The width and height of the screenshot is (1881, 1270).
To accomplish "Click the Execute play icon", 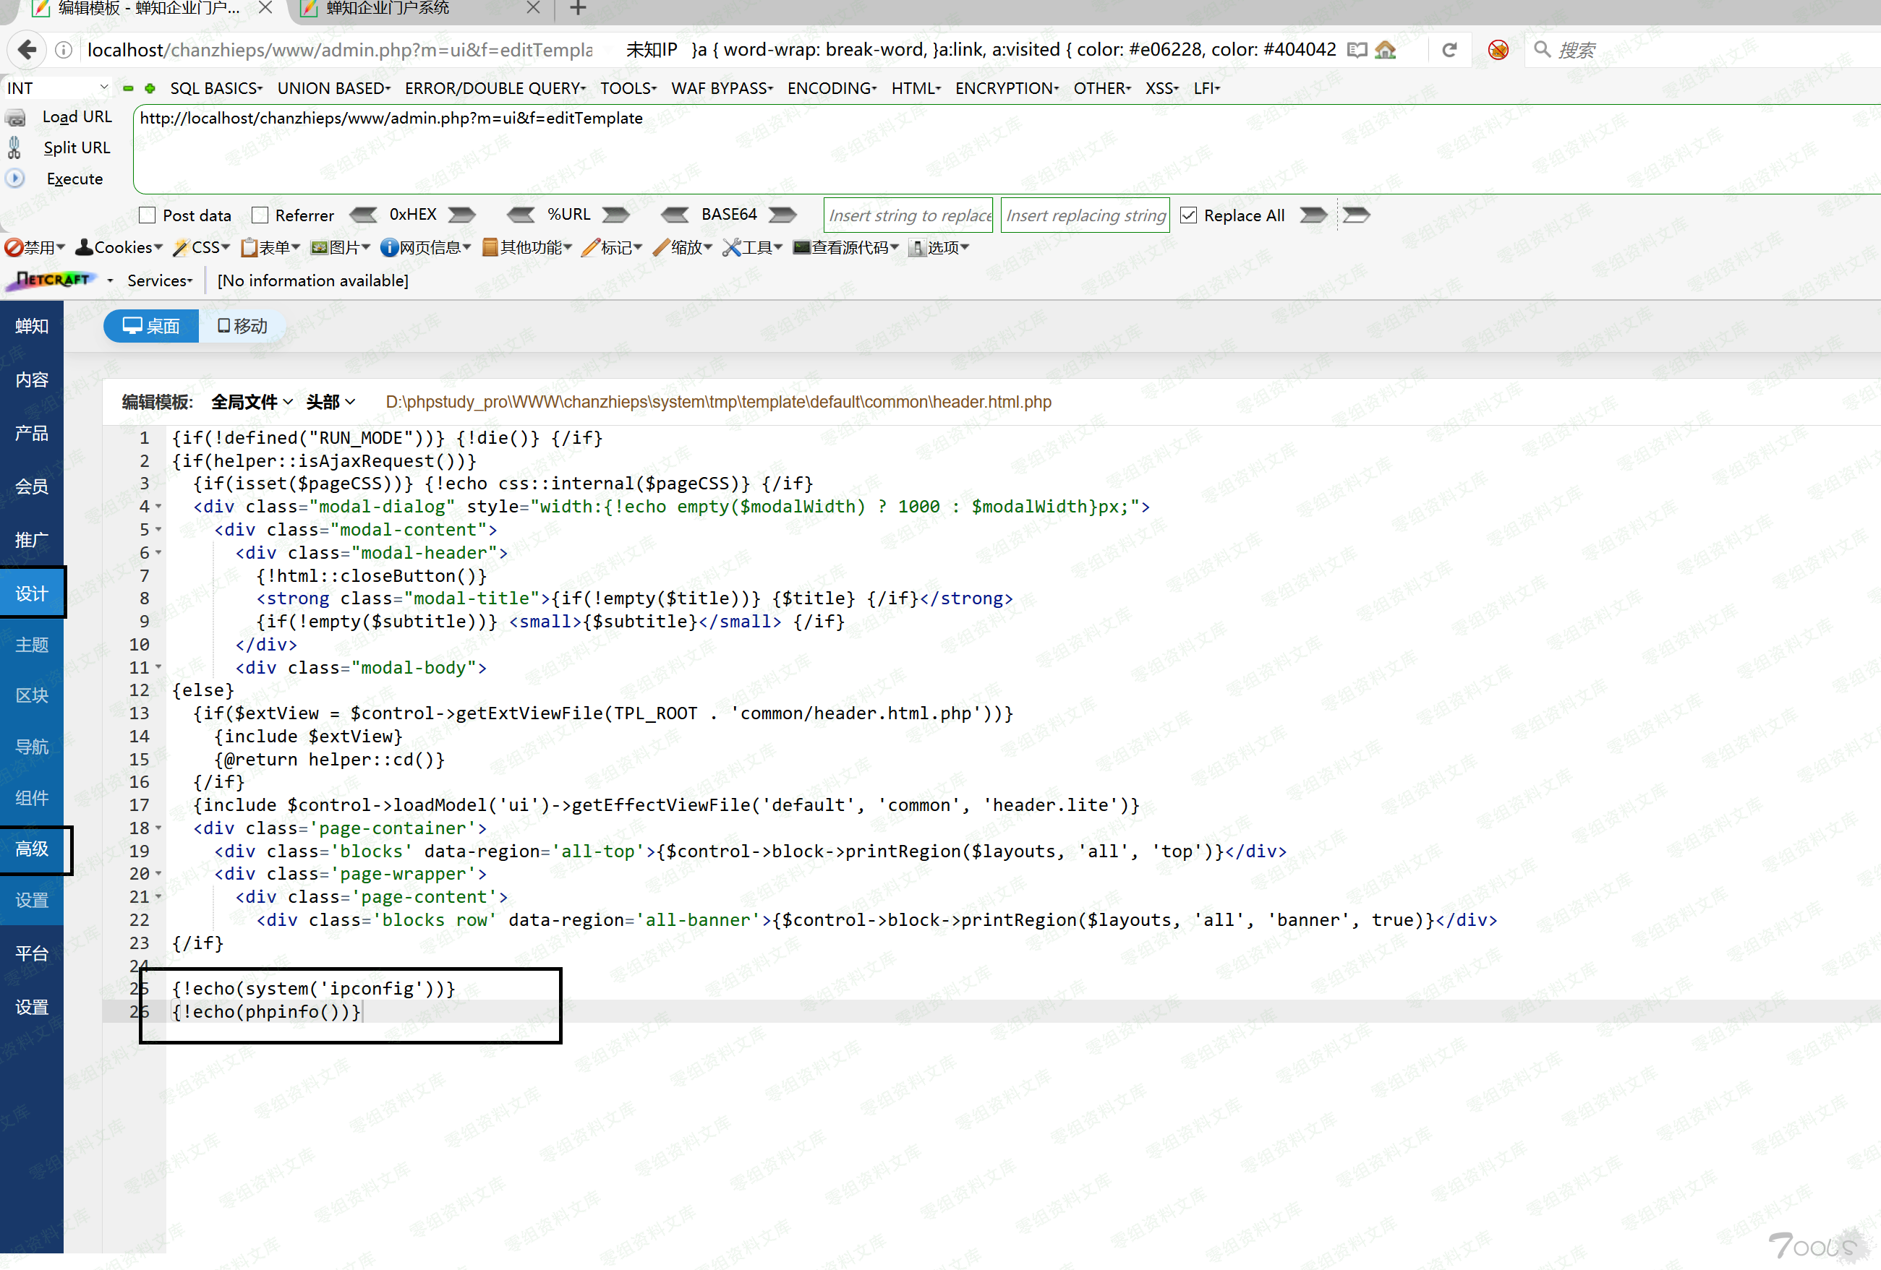I will tap(14, 179).
